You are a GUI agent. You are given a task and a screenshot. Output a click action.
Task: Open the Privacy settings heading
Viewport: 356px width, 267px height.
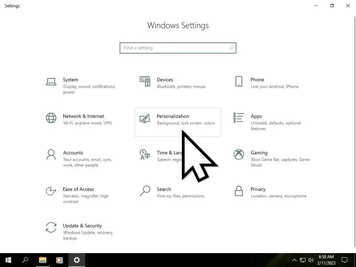point(258,189)
